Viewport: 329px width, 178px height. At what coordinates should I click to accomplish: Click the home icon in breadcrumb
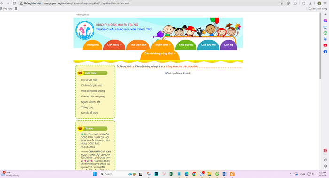tap(118, 67)
